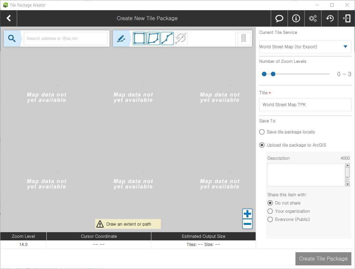Select the path drawing tool
The image size is (355, 269).
[x=167, y=38]
